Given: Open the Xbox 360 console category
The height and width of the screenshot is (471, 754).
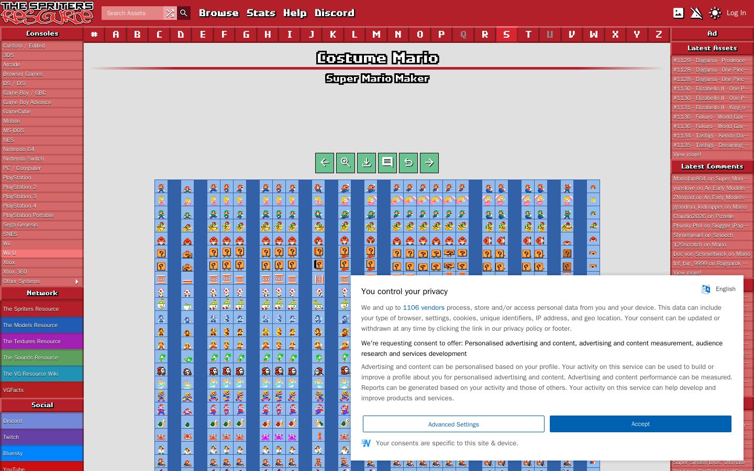Looking at the screenshot, I should coord(42,272).
